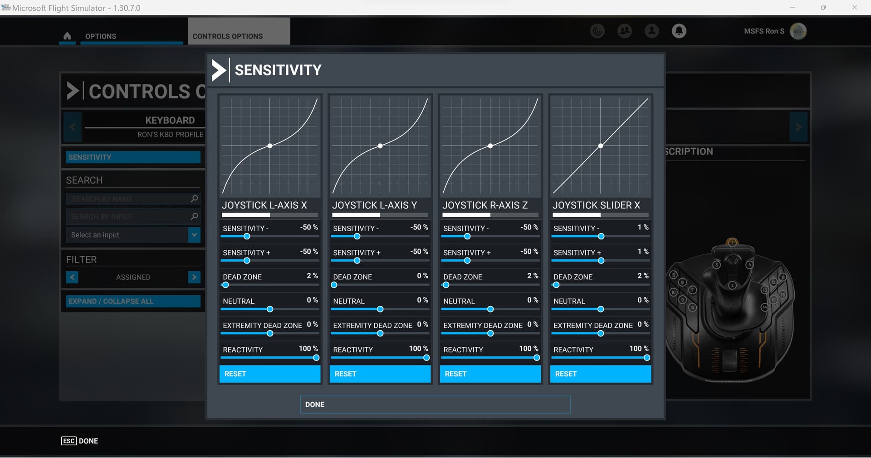Open the player profile icon
This screenshot has width=871, height=458.
click(652, 31)
